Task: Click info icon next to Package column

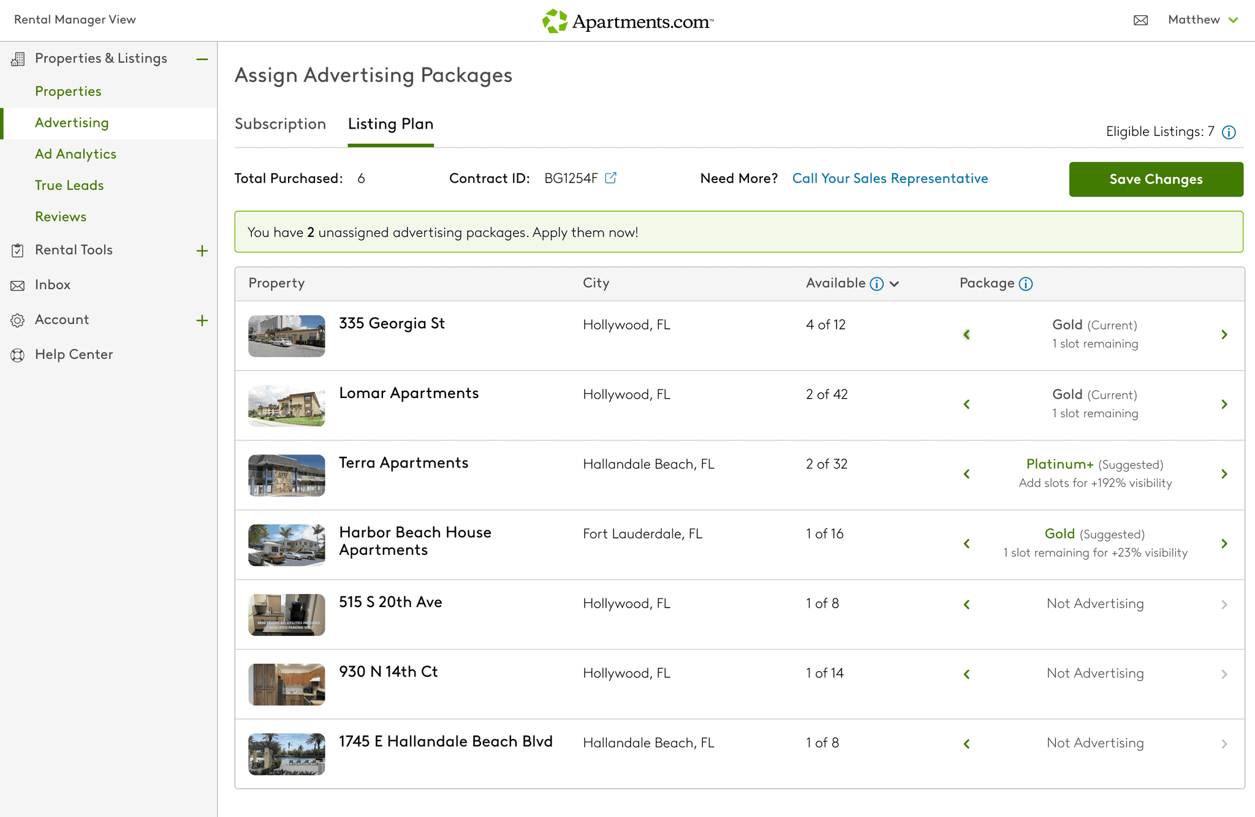Action: 1026,284
